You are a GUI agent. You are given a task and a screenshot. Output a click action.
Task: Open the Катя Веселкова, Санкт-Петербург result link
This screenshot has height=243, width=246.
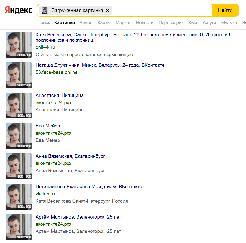coord(133,37)
